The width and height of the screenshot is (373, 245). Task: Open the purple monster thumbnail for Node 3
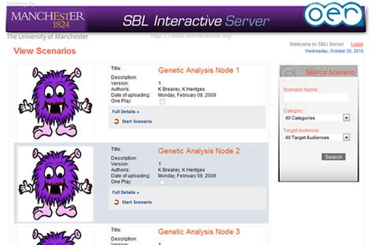[55, 236]
